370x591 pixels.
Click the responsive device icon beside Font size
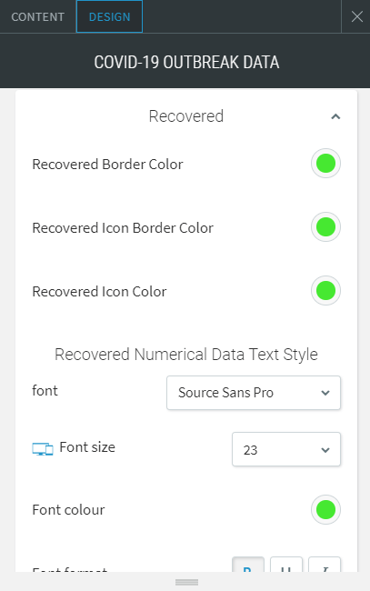click(x=43, y=448)
